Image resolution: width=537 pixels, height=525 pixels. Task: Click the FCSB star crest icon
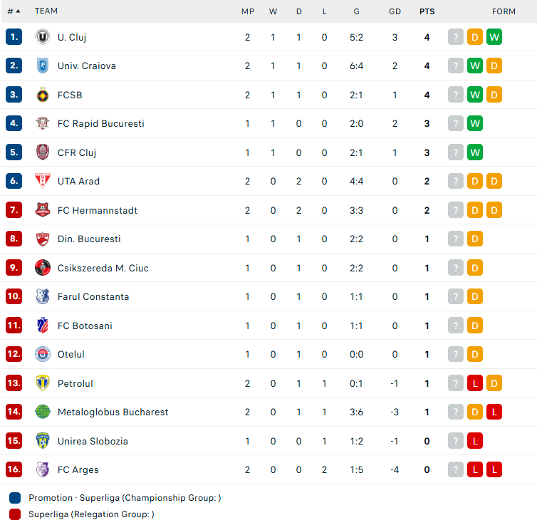43,95
